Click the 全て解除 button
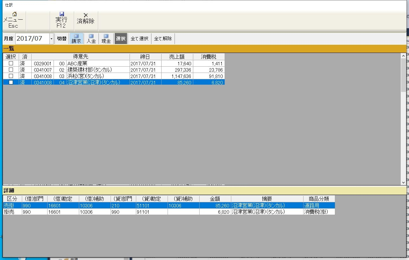409x260 pixels. pyautogui.click(x=163, y=39)
